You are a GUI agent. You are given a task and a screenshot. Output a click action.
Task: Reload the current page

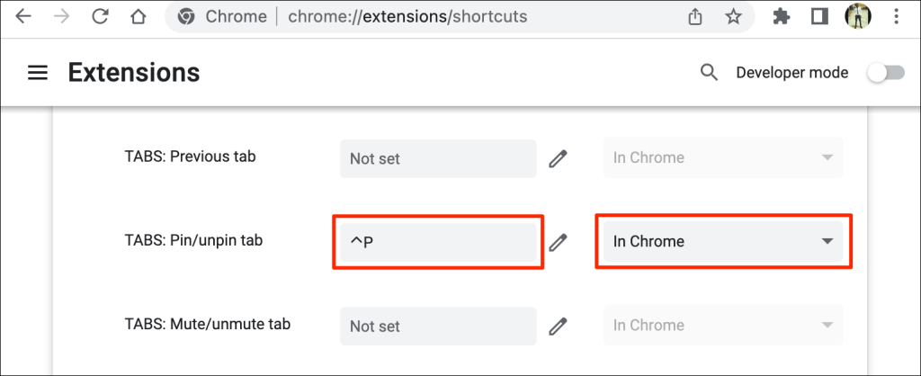click(x=100, y=16)
